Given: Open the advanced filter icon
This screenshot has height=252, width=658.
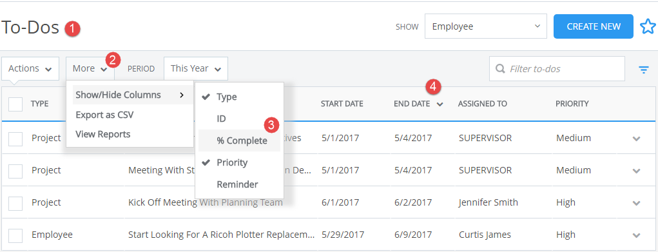Looking at the screenshot, I should pyautogui.click(x=643, y=70).
